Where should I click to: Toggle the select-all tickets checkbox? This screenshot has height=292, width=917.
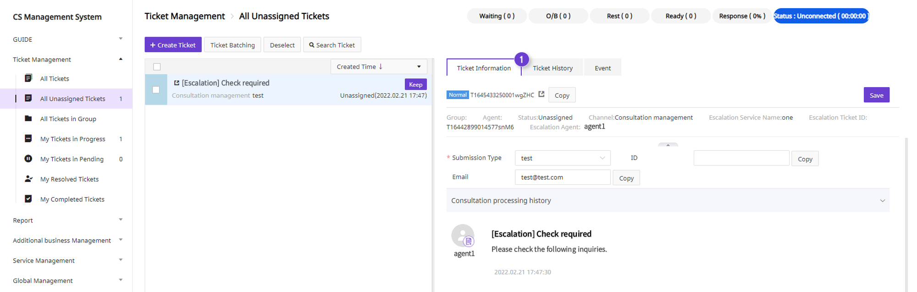point(157,67)
